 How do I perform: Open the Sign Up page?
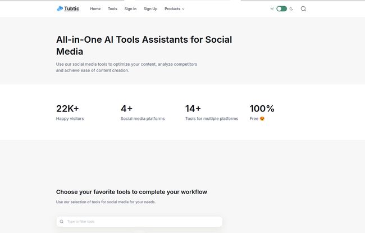pos(150,8)
